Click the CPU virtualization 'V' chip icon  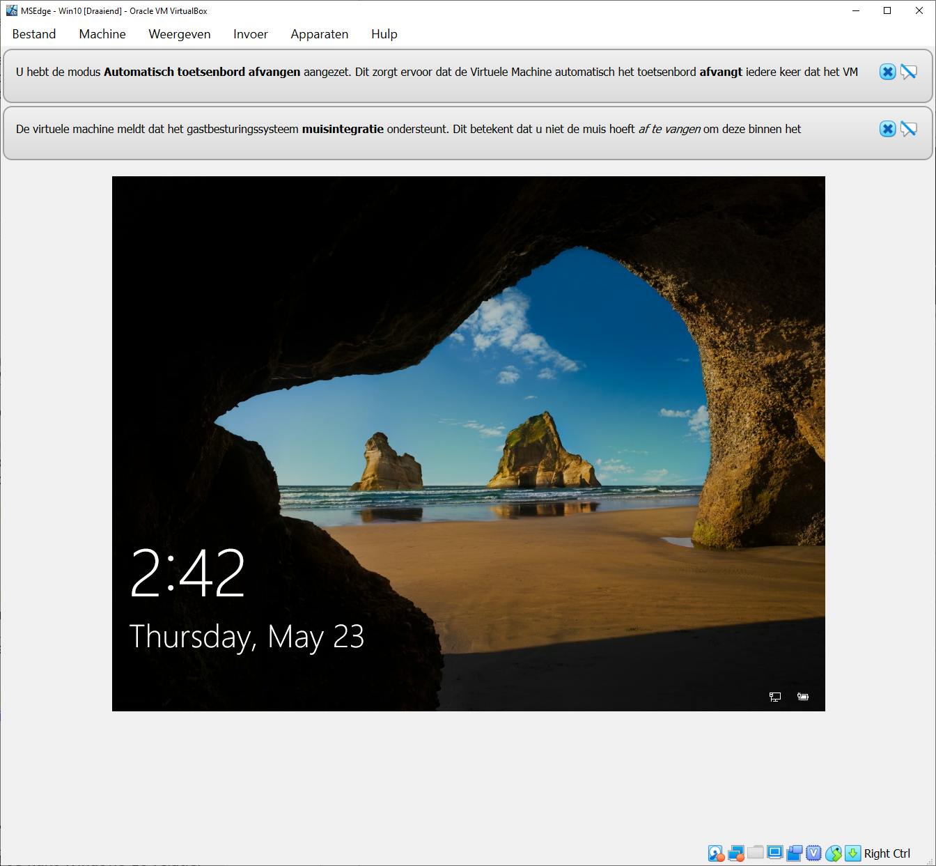[x=813, y=853]
